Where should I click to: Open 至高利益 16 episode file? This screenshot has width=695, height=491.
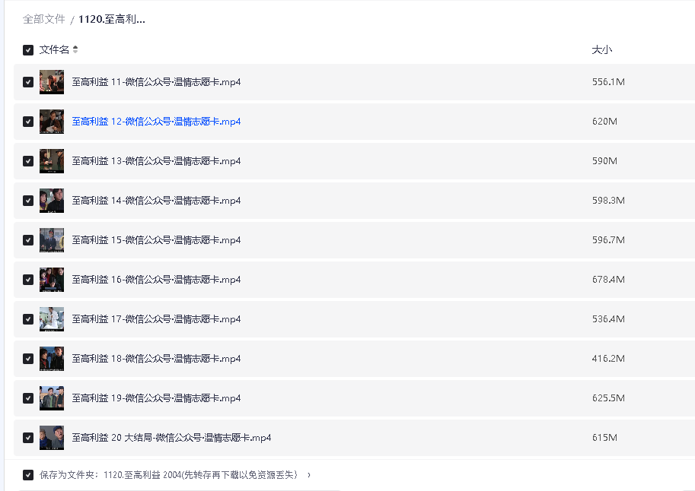point(155,279)
